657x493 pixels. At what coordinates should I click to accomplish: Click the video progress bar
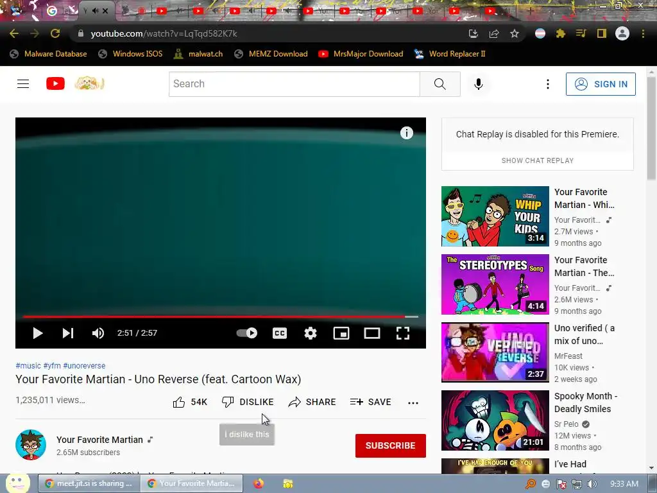221,316
